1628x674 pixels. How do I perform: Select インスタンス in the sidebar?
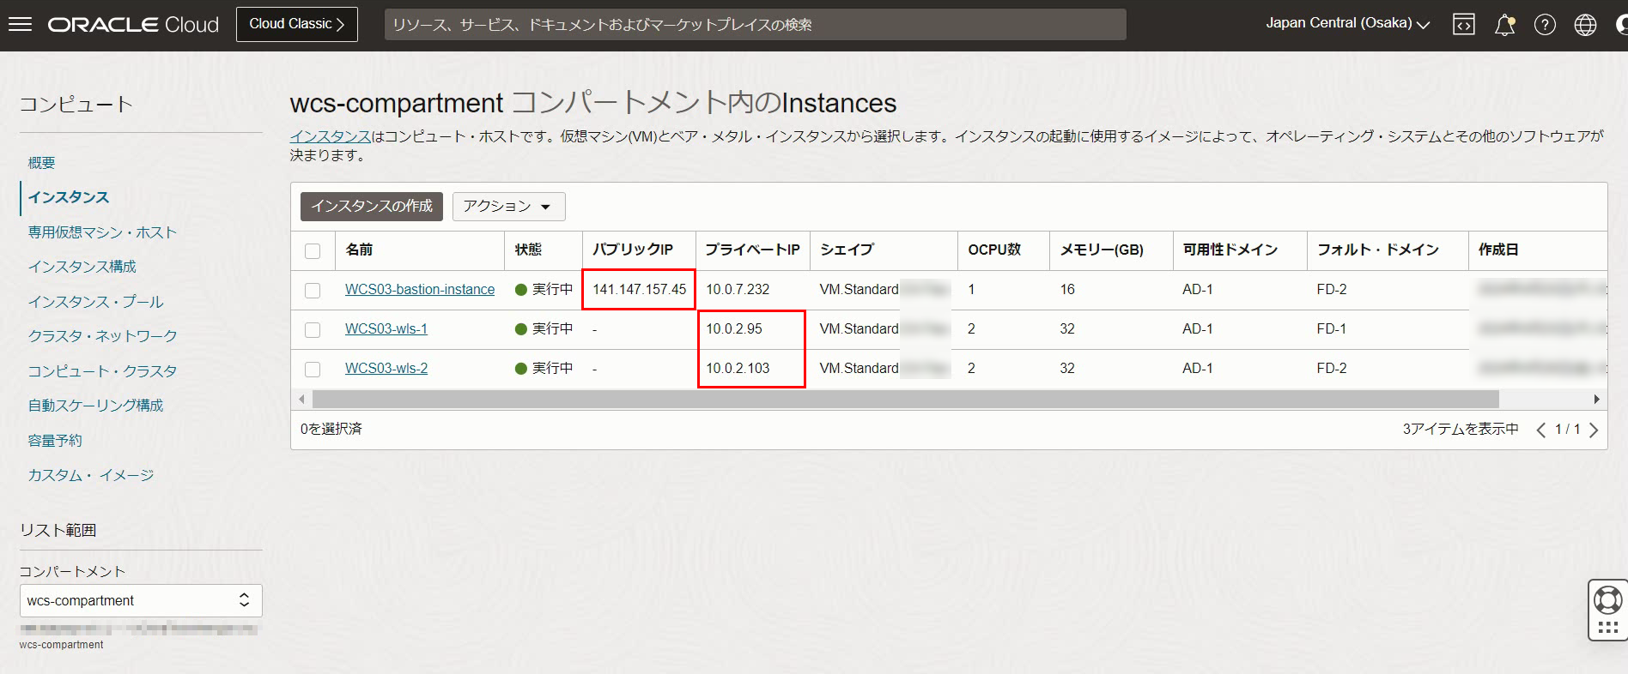pos(69,197)
